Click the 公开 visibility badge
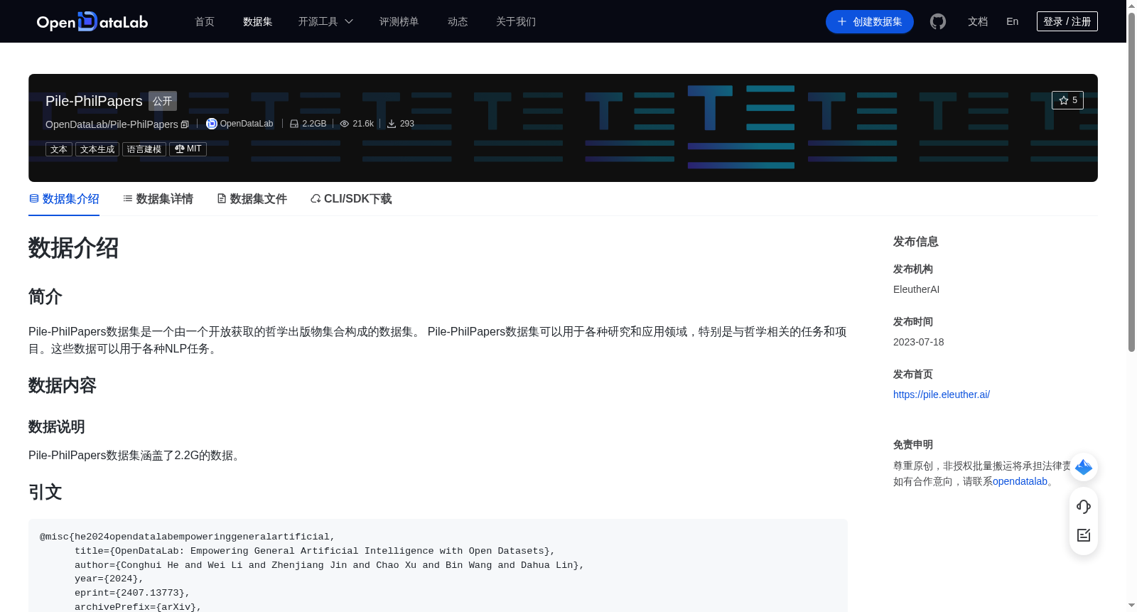The height and width of the screenshot is (612, 1137). coord(163,101)
